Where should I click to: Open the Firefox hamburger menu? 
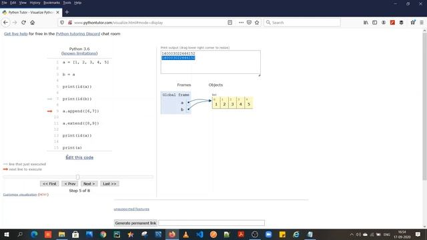[x=422, y=23]
